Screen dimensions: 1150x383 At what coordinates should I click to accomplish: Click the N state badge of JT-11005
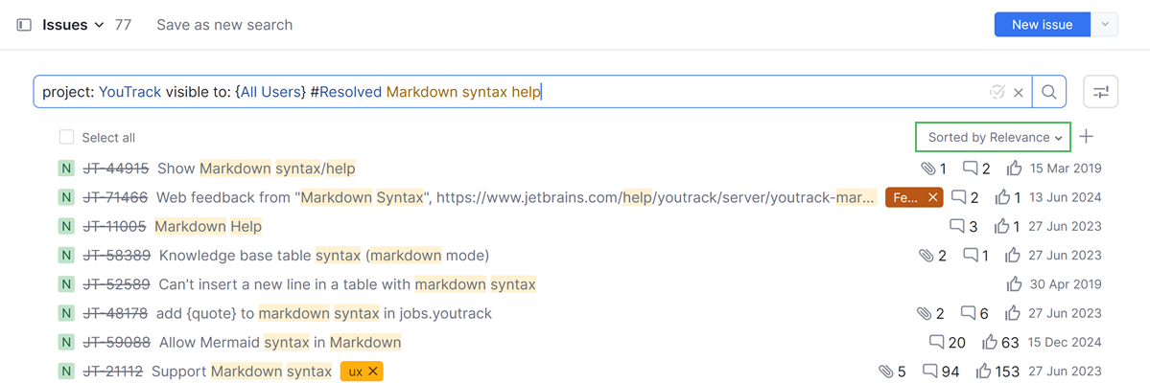pos(66,227)
